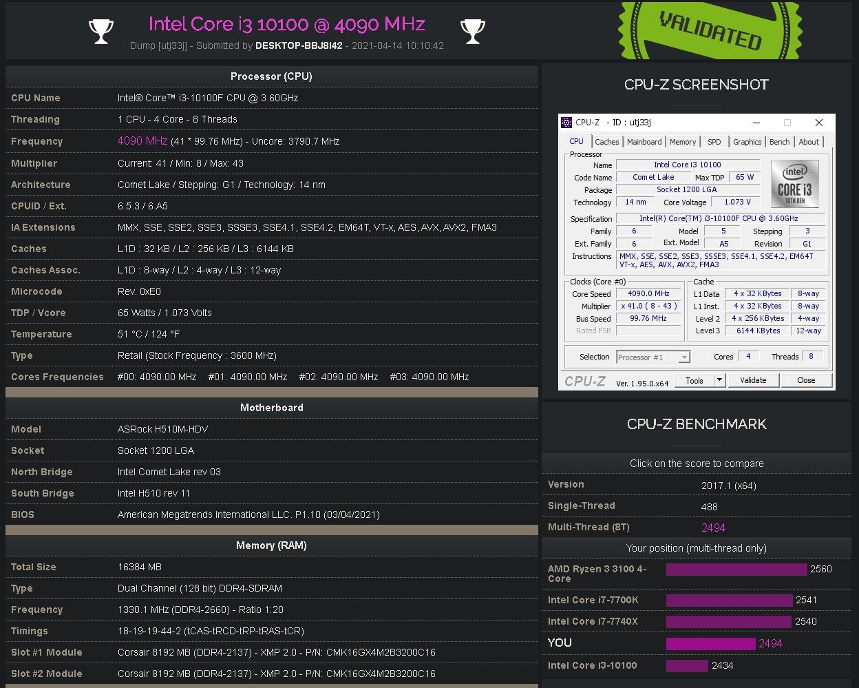Click the Threads count field showing 8
The height and width of the screenshot is (688, 859).
[x=811, y=357]
